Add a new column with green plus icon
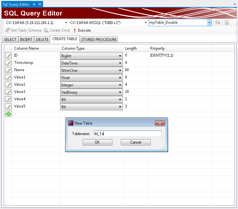The height and width of the screenshot is (209, 238). (x=8, y=114)
